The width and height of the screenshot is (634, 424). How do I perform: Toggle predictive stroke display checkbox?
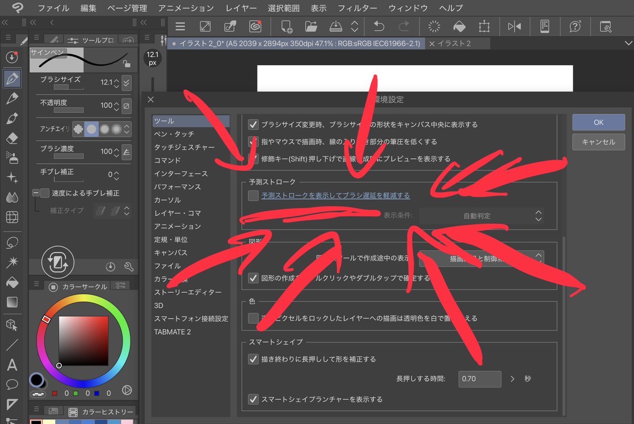pos(253,195)
